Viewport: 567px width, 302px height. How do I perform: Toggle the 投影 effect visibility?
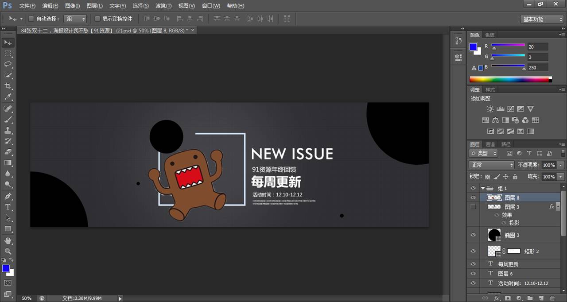click(x=504, y=223)
